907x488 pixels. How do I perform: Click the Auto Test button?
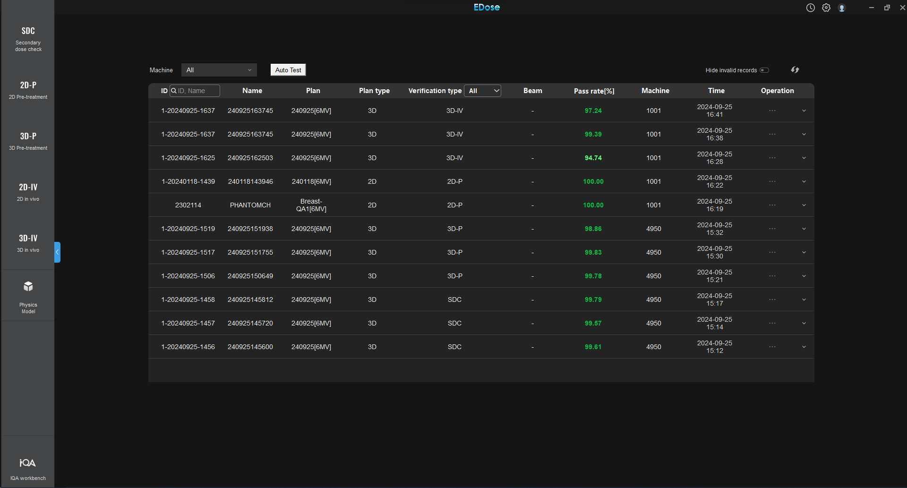point(288,70)
